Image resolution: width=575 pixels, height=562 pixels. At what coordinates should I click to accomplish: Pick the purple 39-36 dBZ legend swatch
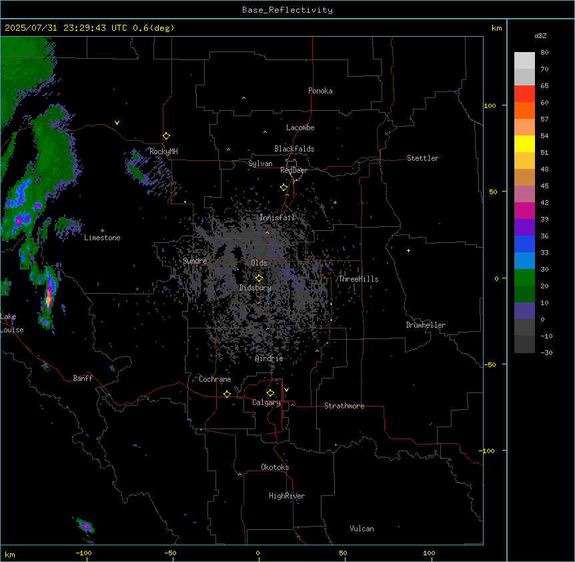(x=524, y=228)
